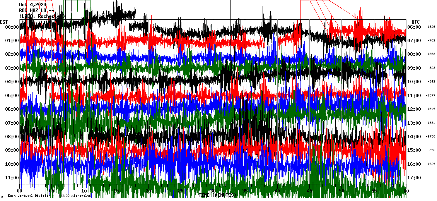Click the -2756 DC offset value

pyautogui.click(x=431, y=137)
